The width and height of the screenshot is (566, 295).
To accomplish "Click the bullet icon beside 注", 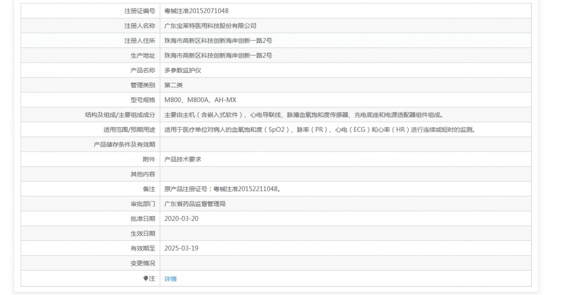I will [146, 279].
